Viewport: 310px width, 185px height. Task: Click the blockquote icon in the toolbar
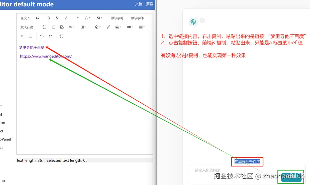(37, 18)
